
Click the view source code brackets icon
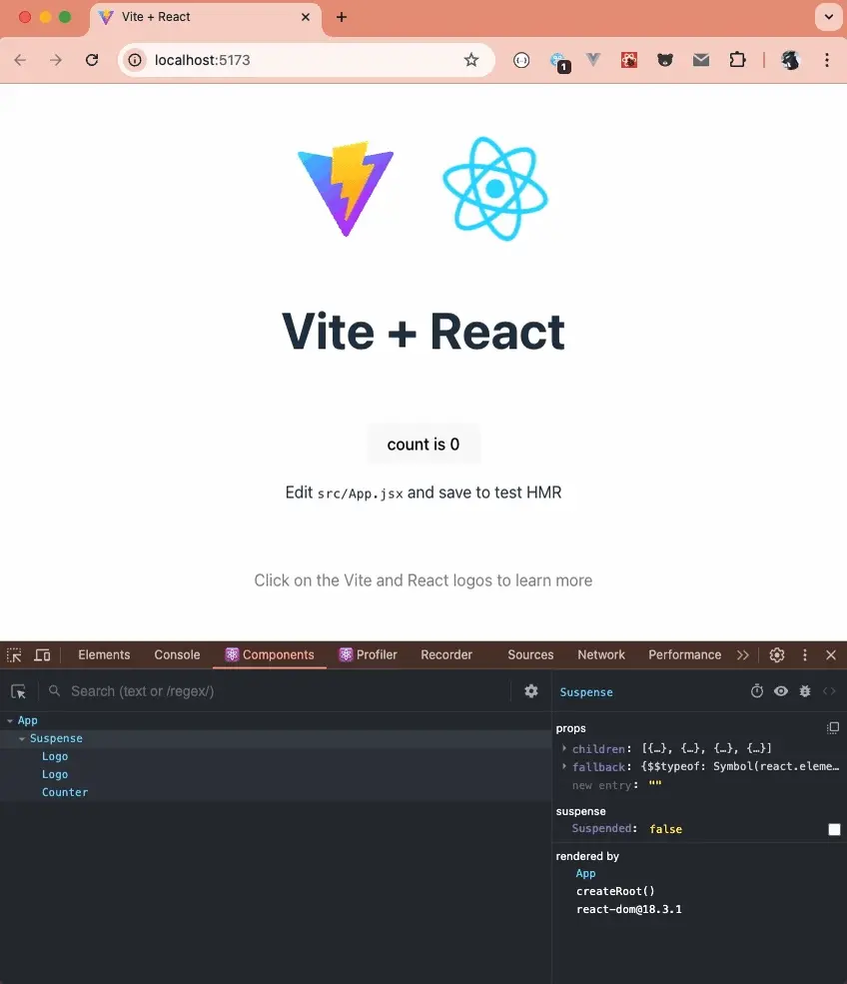[x=829, y=691]
